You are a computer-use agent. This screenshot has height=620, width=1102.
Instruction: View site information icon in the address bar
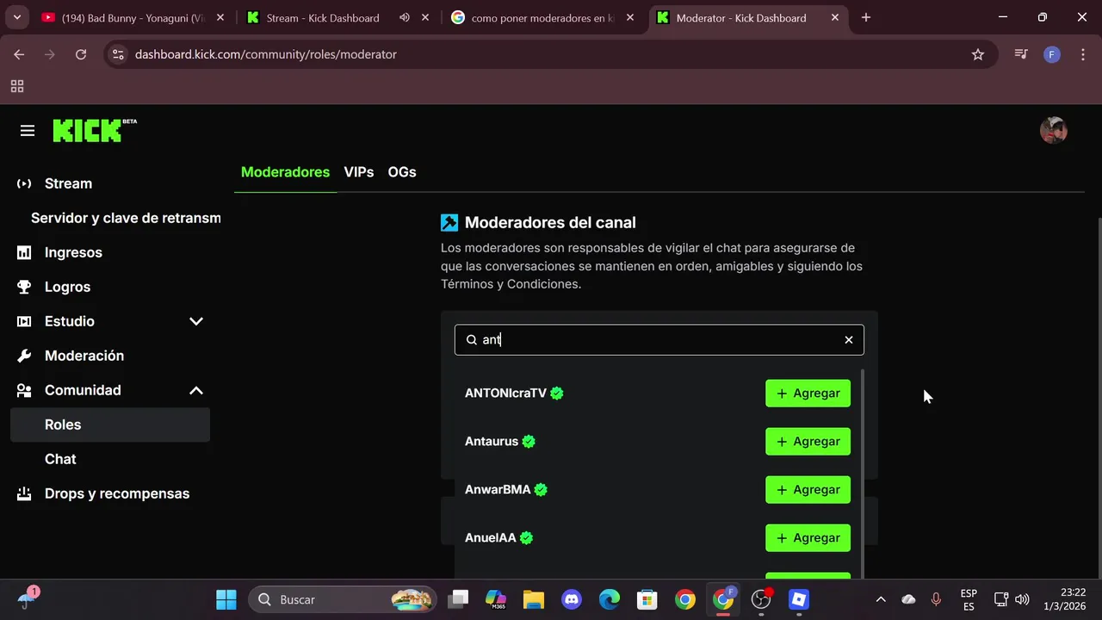pyautogui.click(x=119, y=54)
